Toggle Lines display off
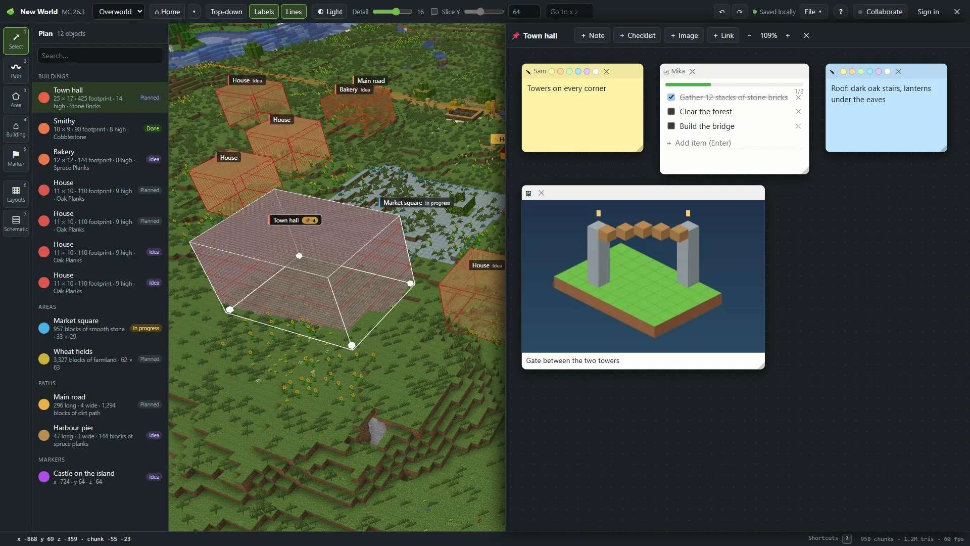Viewport: 970px width, 546px height. [294, 12]
